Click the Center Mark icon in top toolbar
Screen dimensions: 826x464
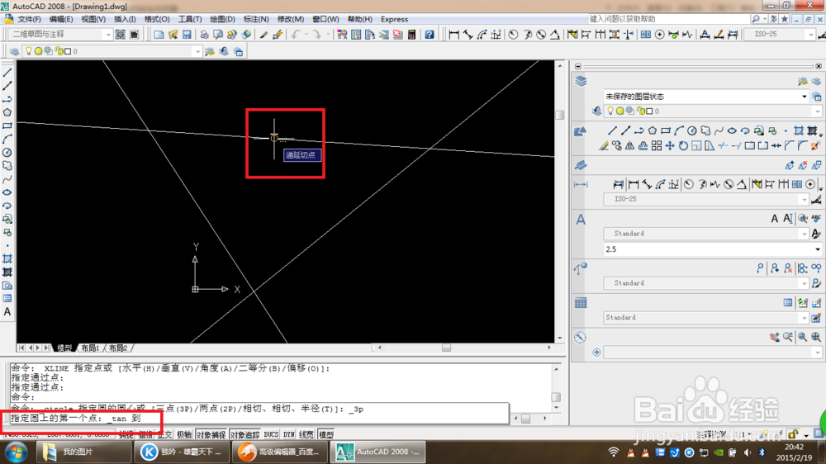[659, 35]
